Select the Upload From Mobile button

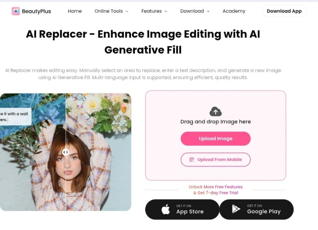pos(216,160)
